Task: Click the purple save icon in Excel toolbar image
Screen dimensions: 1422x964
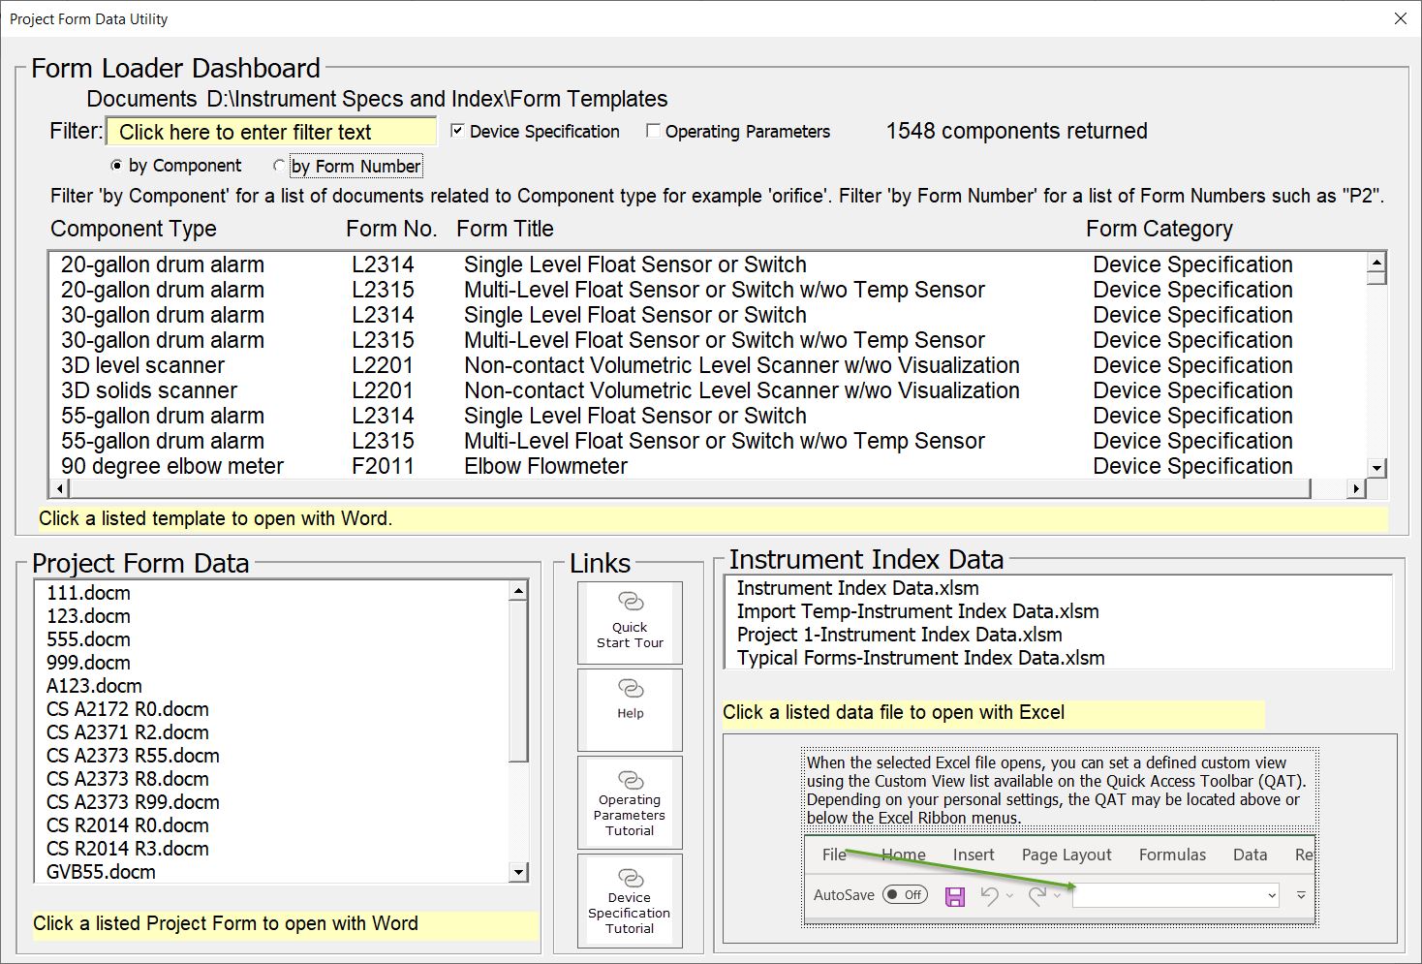Action: (x=955, y=896)
